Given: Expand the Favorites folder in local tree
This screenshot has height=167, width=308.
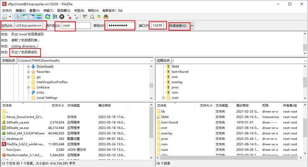Looking at the screenshot, I should tap(28, 72).
